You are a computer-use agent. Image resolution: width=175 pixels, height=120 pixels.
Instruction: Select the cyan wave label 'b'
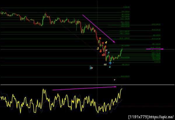110,67
